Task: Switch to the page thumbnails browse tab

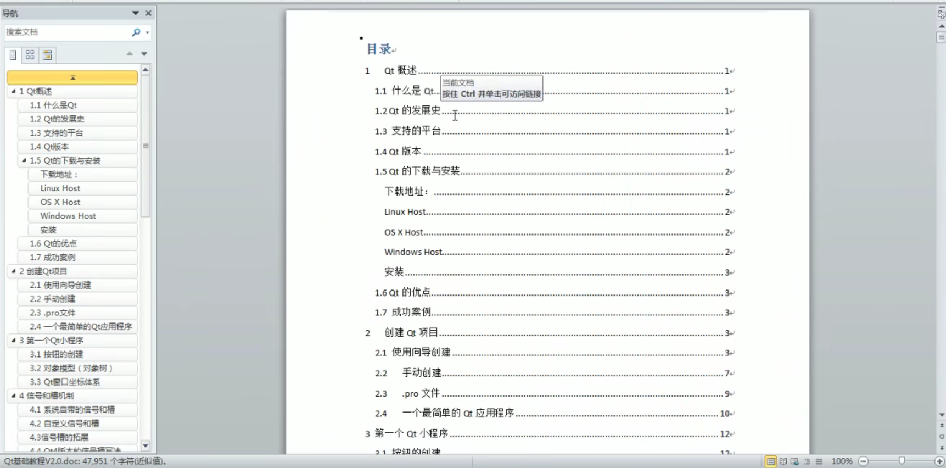Action: click(30, 54)
